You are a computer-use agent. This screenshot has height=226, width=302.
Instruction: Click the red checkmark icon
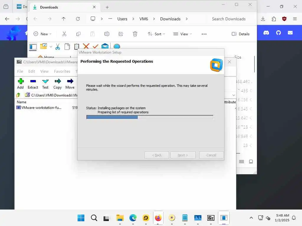click(96, 46)
